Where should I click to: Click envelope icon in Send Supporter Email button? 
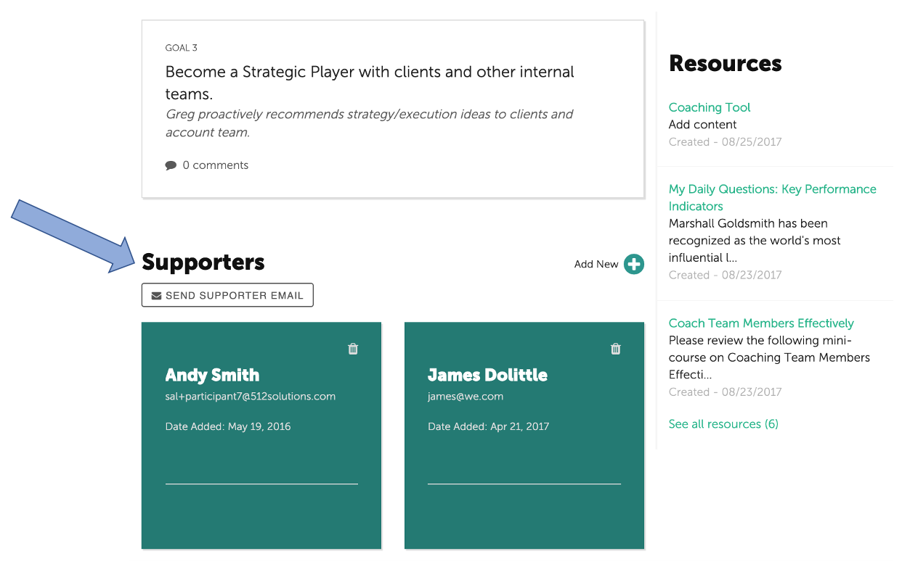pyautogui.click(x=156, y=296)
